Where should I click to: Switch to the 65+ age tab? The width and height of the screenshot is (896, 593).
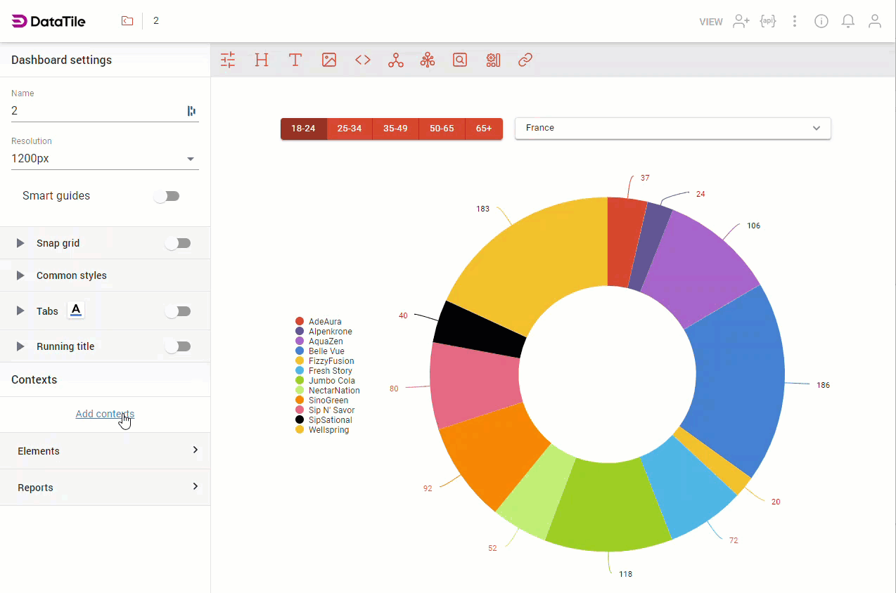click(484, 129)
